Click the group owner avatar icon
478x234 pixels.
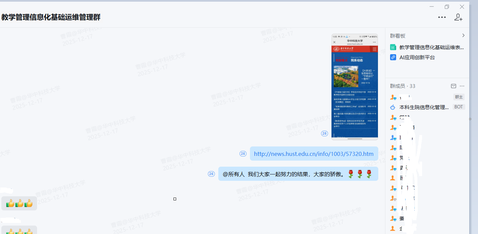click(393, 97)
